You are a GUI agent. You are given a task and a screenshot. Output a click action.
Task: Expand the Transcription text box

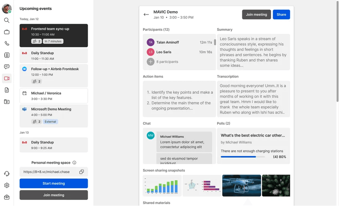(253, 99)
